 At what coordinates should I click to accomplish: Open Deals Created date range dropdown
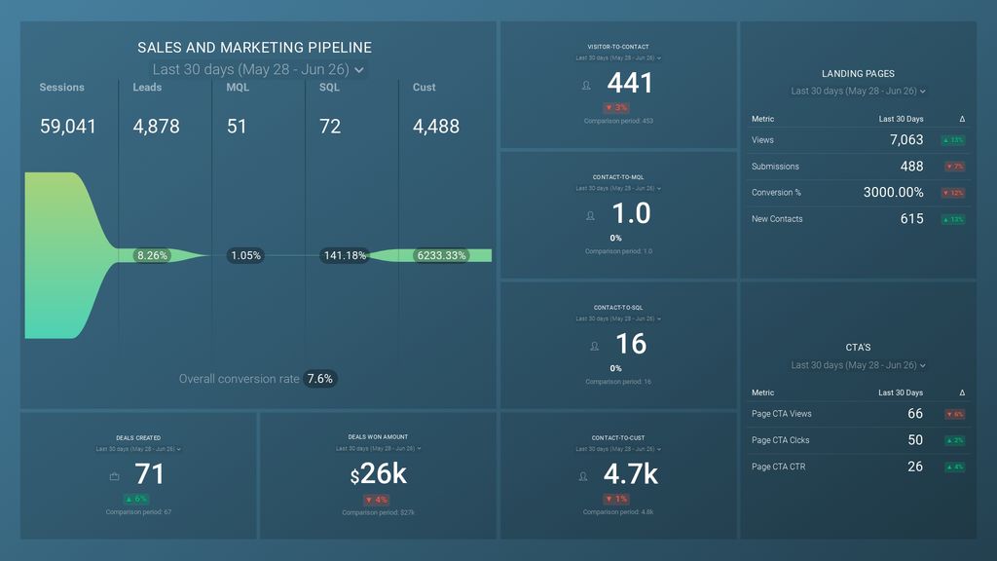[138, 449]
